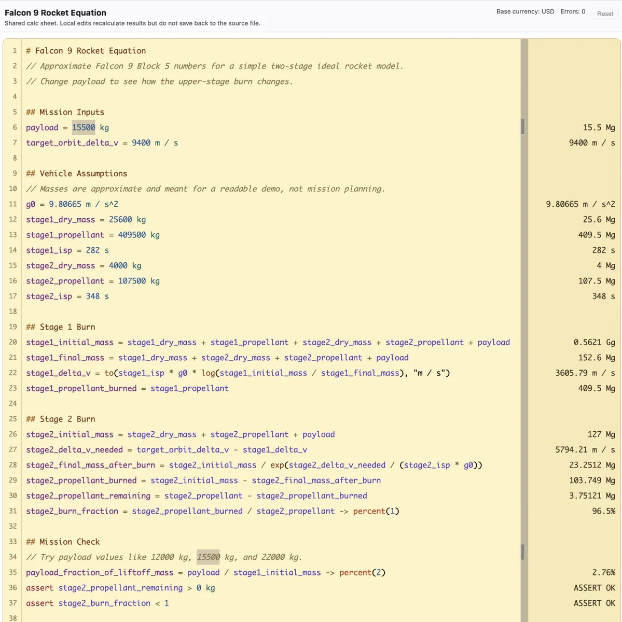Screen dimensions: 622x622
Task: Click the result 127 Mg
Action: coord(601,434)
